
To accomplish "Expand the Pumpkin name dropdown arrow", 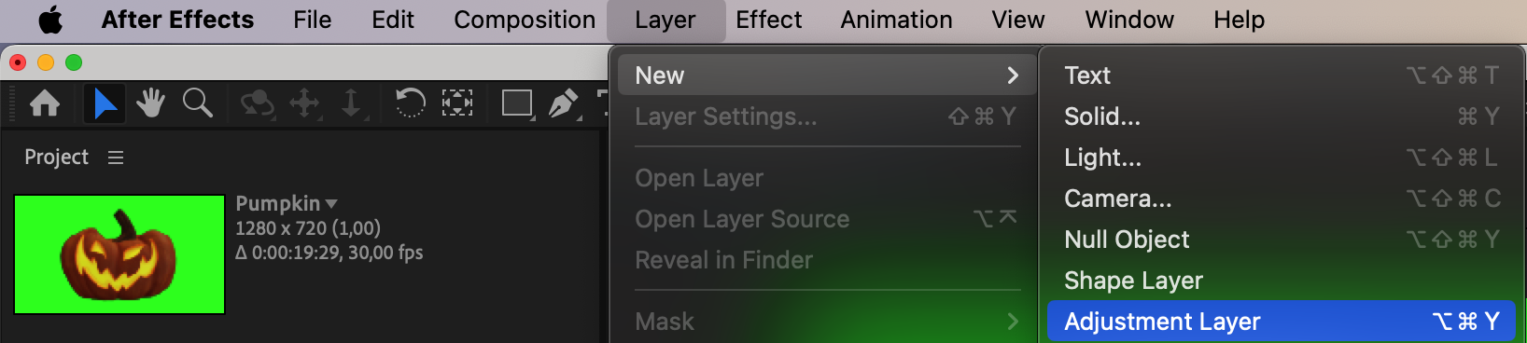I will click(331, 203).
